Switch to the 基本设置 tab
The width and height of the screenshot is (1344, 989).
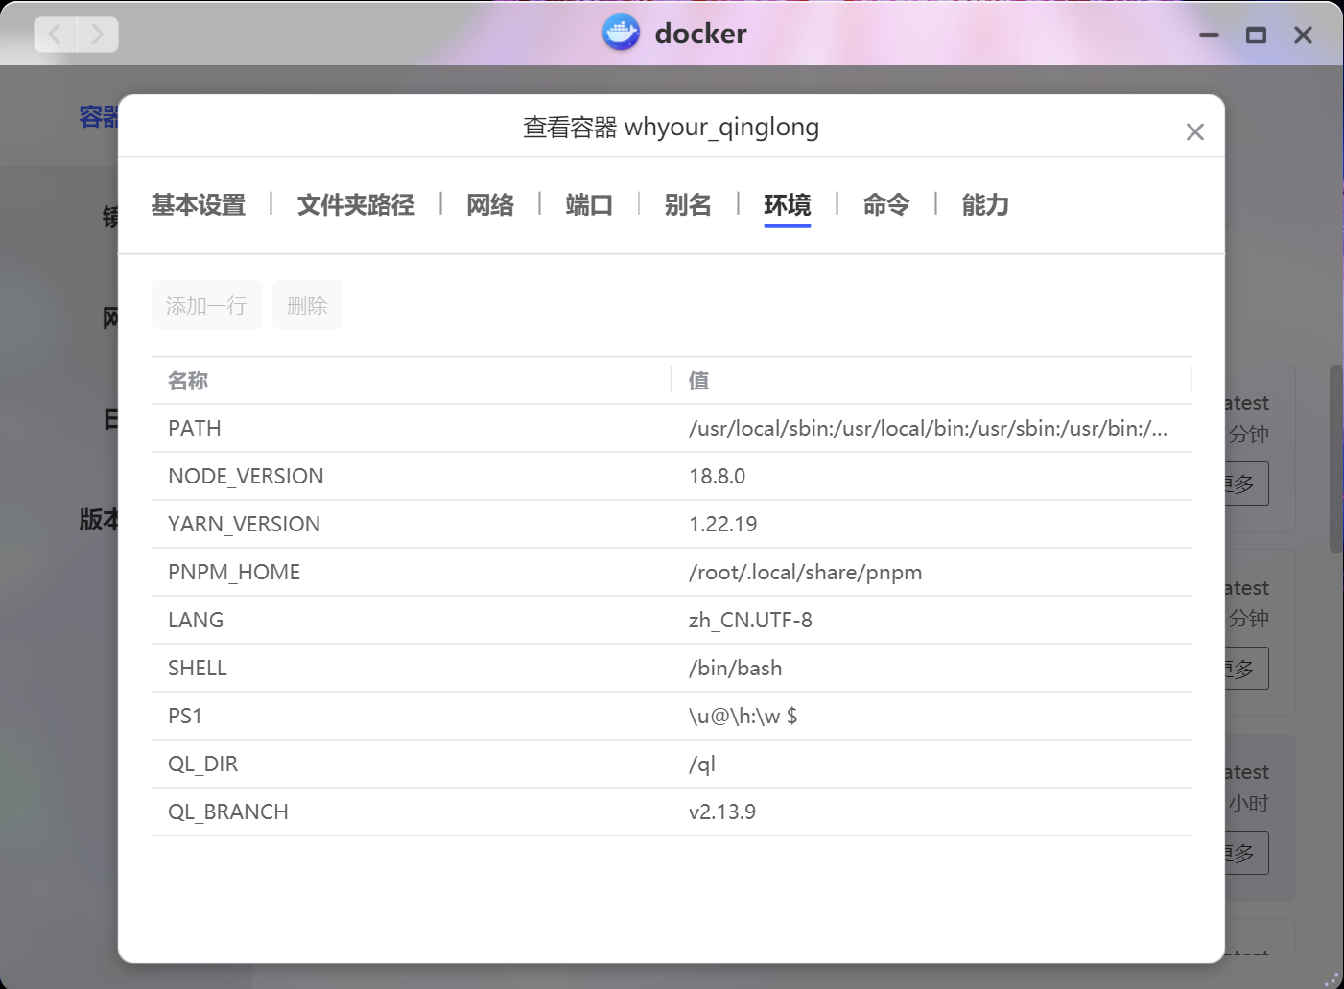point(199,205)
